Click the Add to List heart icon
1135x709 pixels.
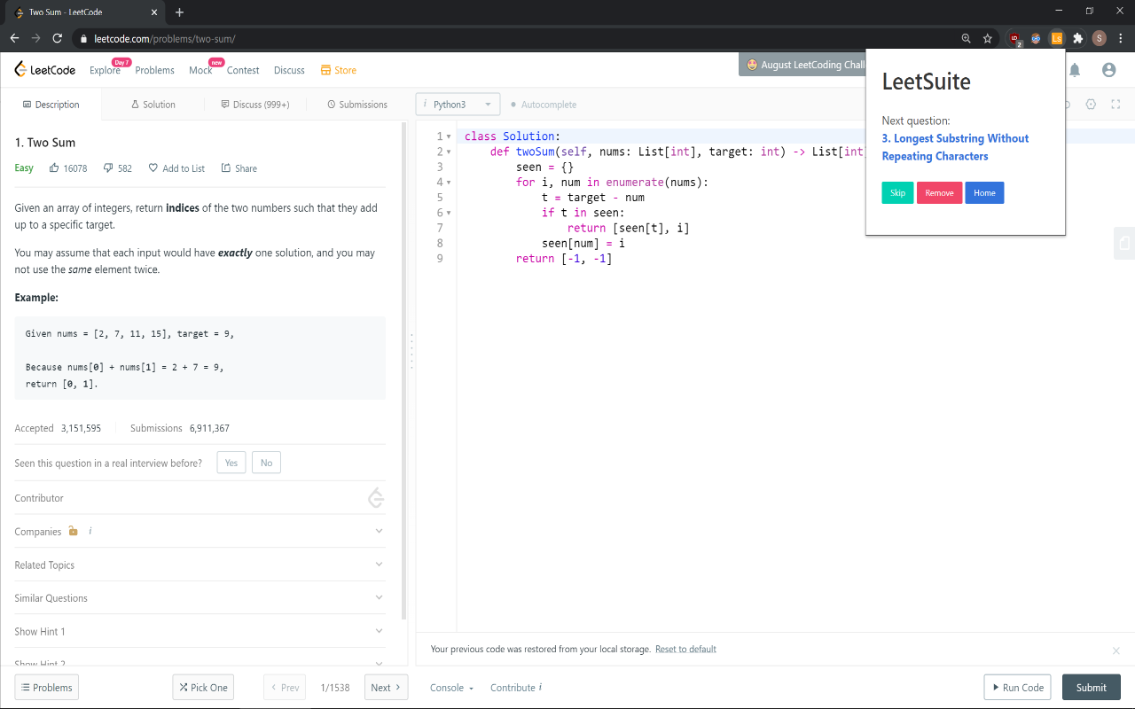(x=153, y=168)
